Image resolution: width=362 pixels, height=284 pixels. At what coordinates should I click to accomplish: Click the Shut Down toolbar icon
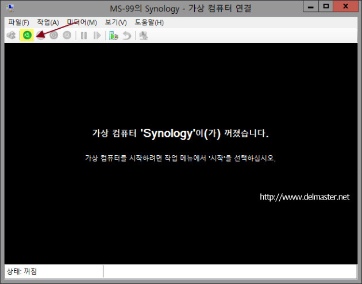pyautogui.click(x=54, y=35)
